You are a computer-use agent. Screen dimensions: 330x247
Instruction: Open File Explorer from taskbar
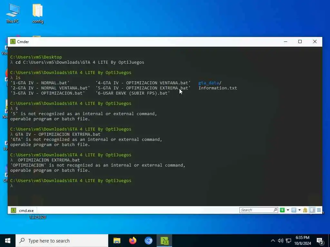tap(117, 241)
